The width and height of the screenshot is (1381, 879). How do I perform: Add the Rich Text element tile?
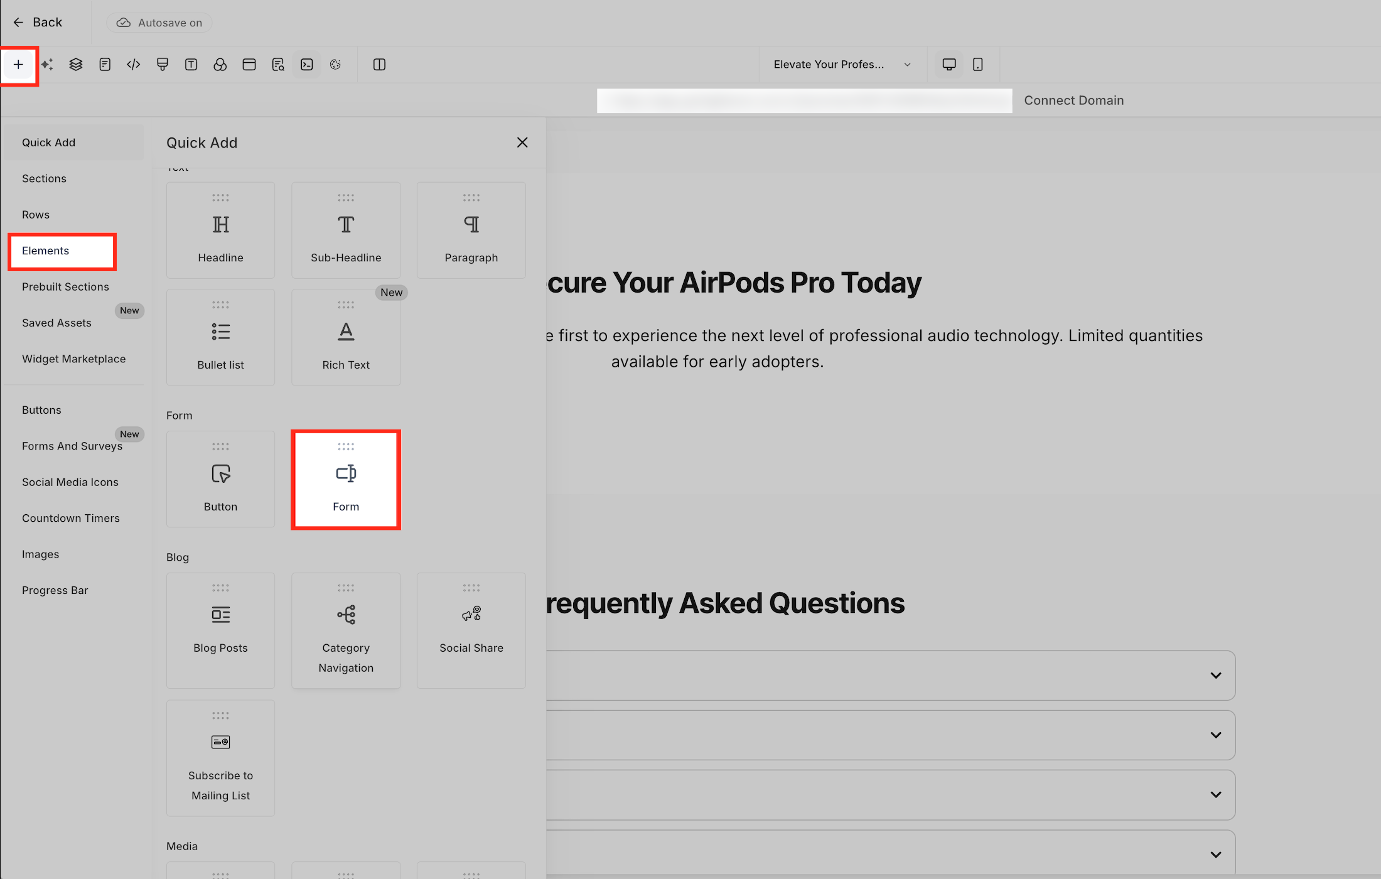pyautogui.click(x=346, y=338)
